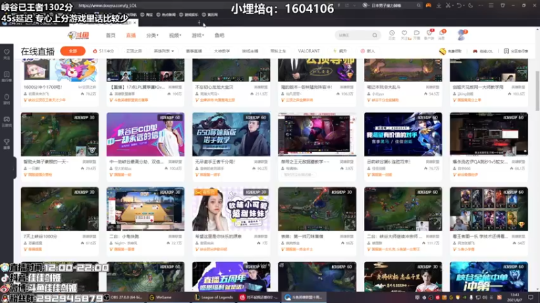Click the Douyu logo in the header
540x303 pixels.
[78, 35]
